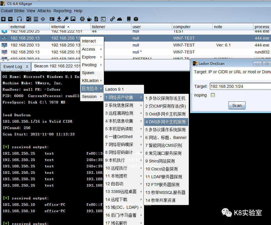Viewport: 271px width, 225px height.
Task: Select Spawn in context menu
Action: 92,73
